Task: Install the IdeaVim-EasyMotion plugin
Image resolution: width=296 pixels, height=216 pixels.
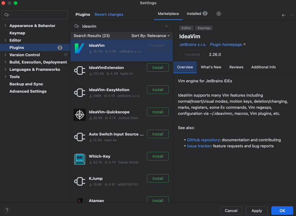Action: click(x=158, y=90)
